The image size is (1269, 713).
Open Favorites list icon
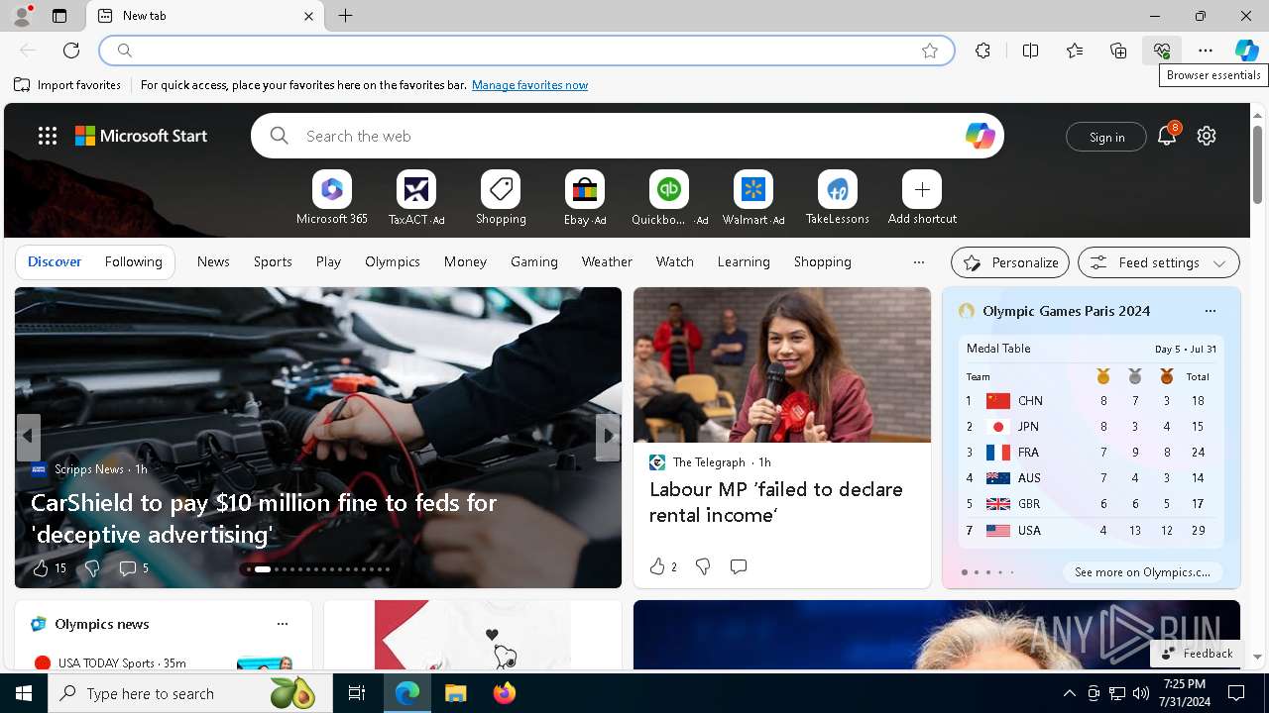click(x=1075, y=51)
